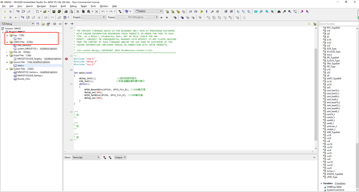Click the Open file folder icon
The height and width of the screenshot is (192, 359).
45,11
